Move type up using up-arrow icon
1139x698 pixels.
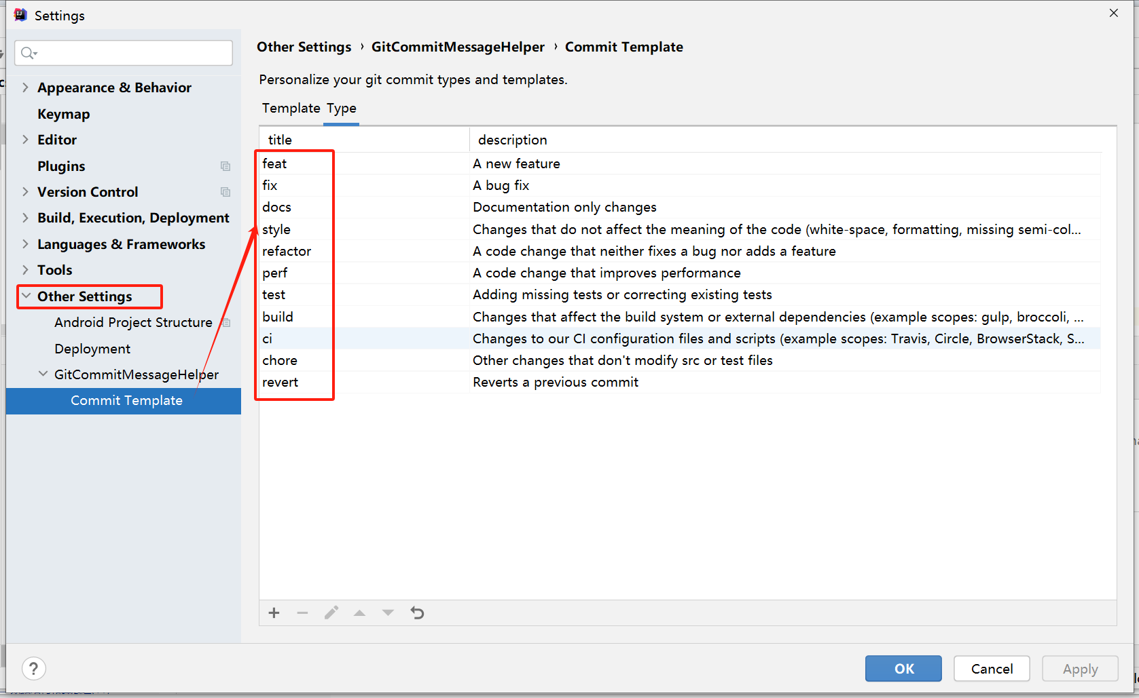tap(360, 613)
